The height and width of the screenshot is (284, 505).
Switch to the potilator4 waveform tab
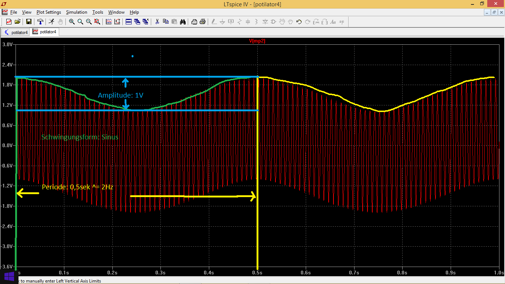tap(44, 32)
